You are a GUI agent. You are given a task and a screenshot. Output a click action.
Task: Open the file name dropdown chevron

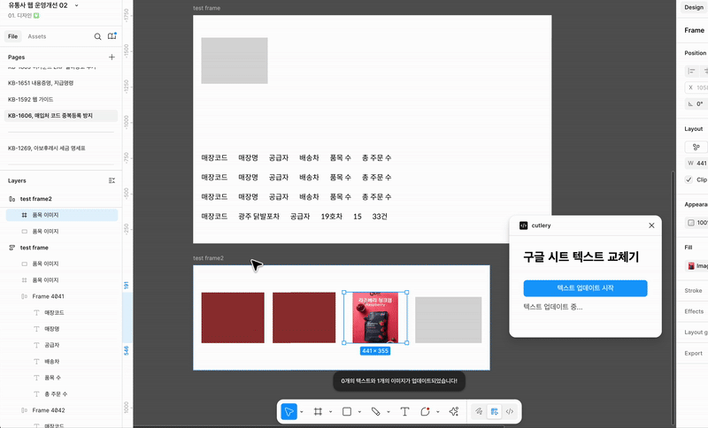[x=76, y=5]
